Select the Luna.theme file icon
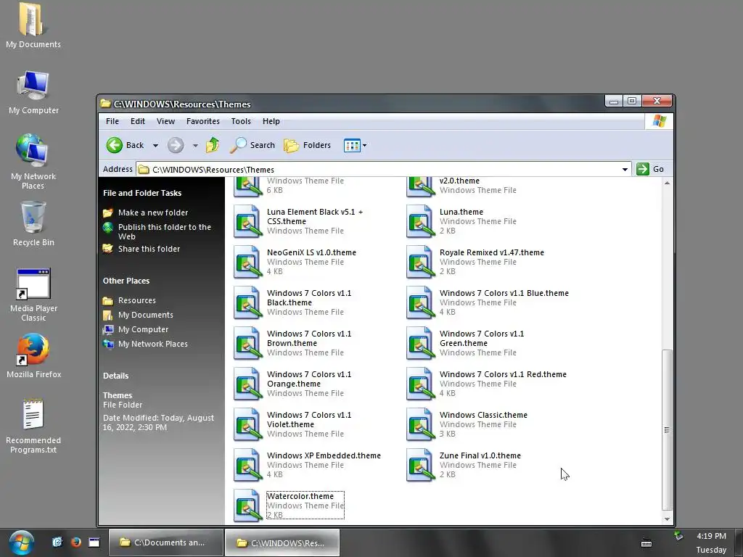The image size is (743, 557). pos(420,221)
